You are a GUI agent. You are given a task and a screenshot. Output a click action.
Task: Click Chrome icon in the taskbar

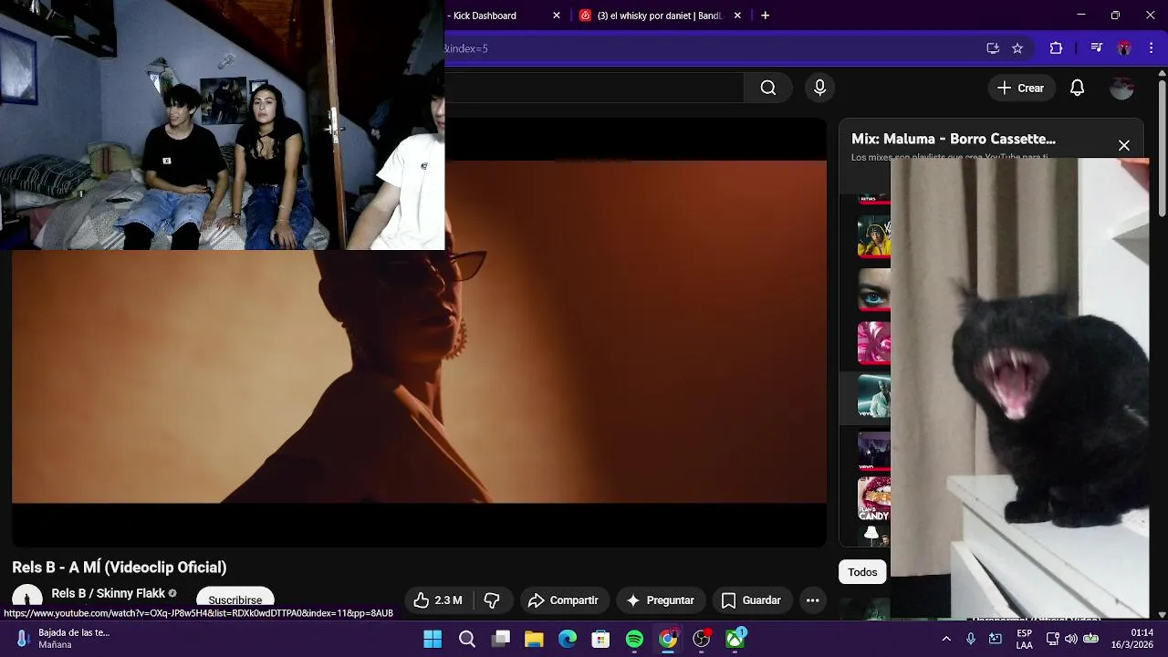click(668, 639)
